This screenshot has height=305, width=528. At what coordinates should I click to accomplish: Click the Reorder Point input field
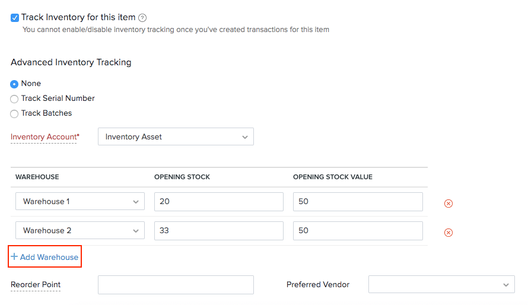click(x=176, y=285)
